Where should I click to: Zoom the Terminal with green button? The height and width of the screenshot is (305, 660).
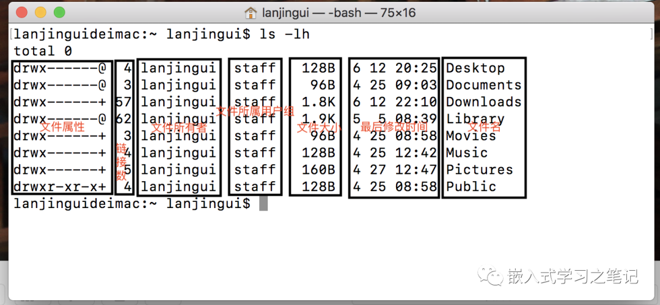[59, 13]
